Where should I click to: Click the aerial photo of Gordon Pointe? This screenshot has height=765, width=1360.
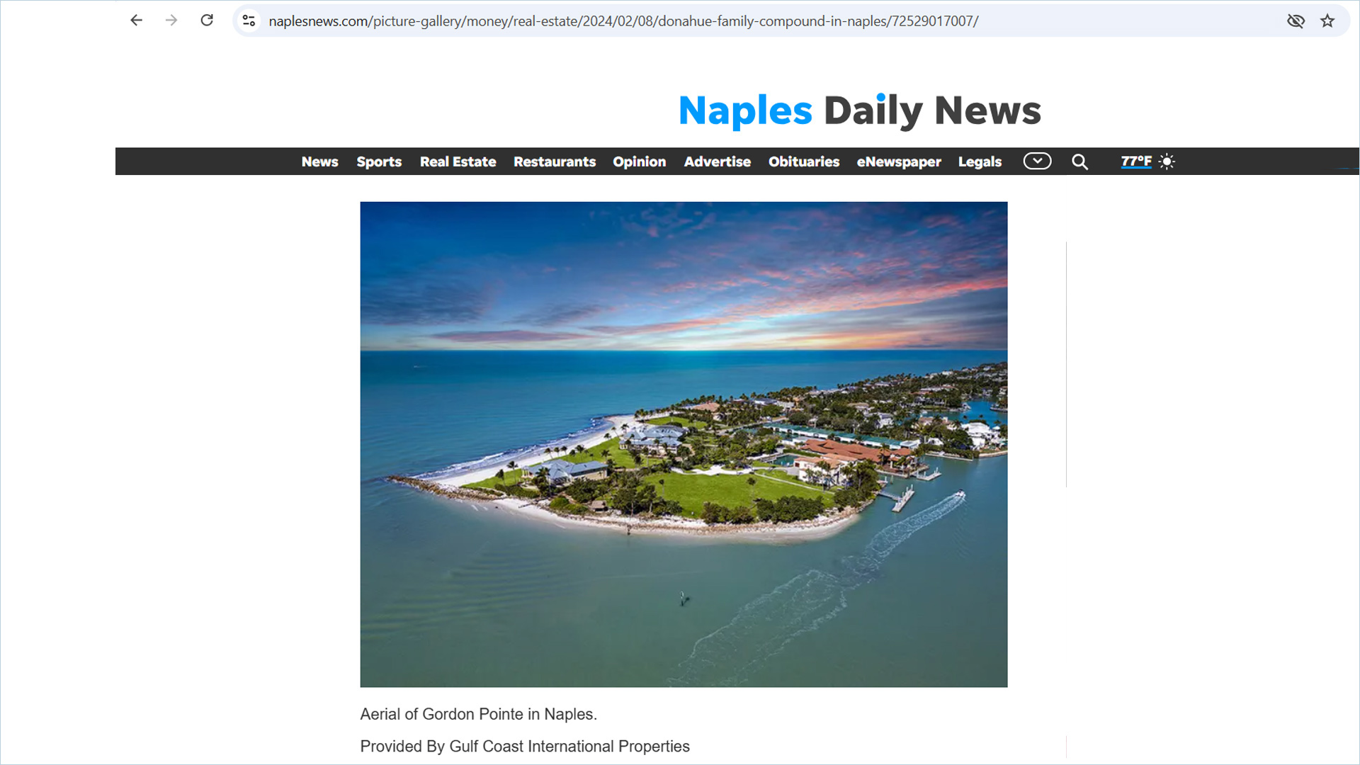point(683,444)
